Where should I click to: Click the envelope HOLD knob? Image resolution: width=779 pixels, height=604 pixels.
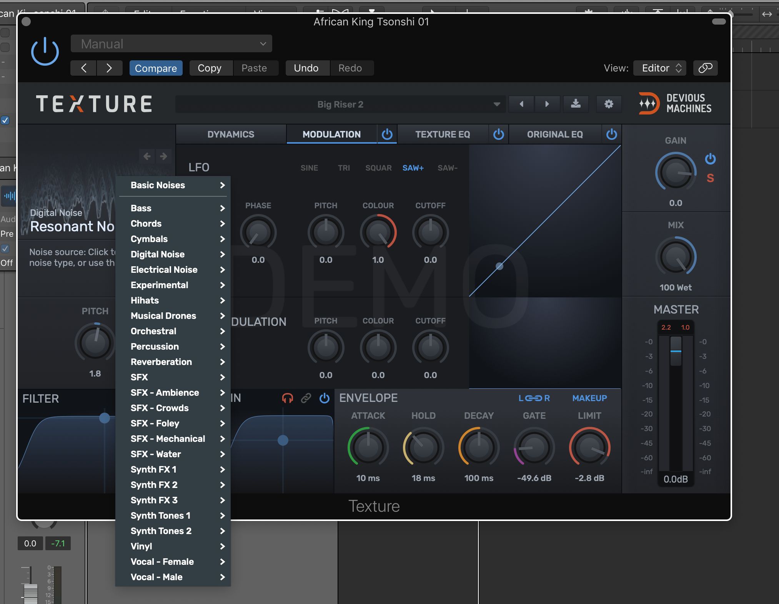pos(423,448)
